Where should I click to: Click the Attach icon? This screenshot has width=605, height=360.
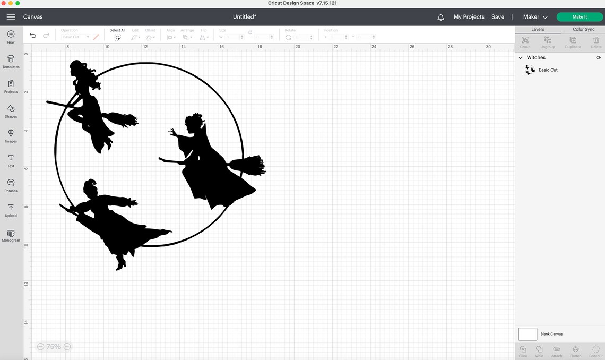pos(556,349)
